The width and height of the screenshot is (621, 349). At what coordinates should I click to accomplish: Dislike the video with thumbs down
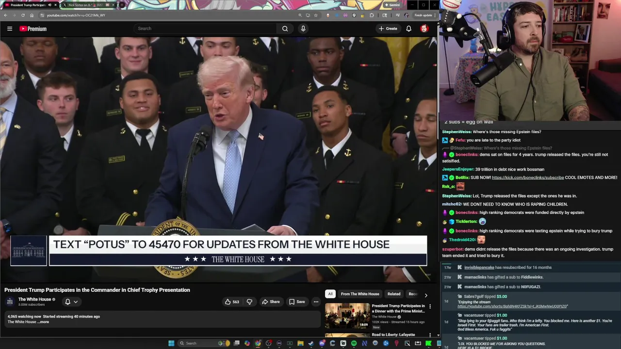point(249,301)
